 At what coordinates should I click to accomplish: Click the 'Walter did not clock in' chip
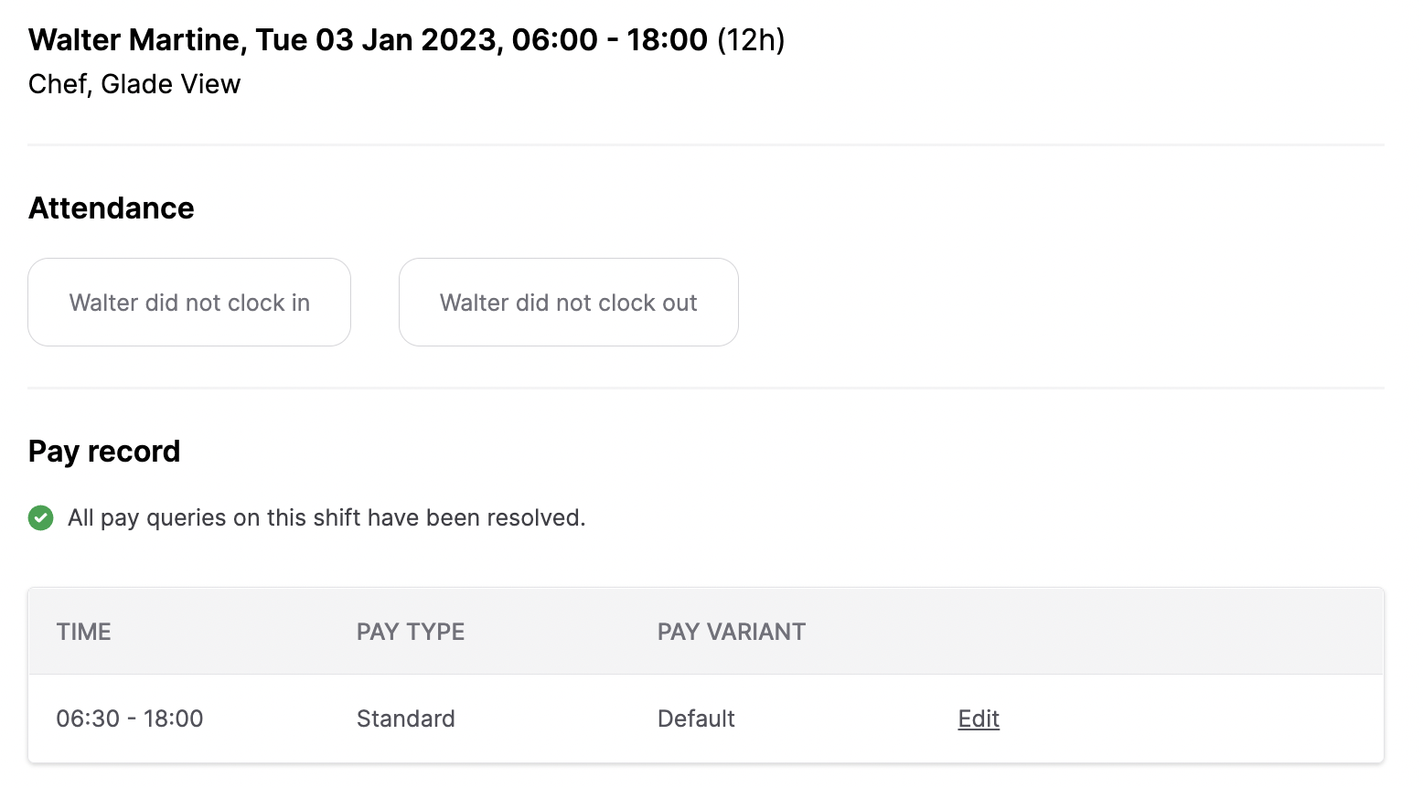(x=188, y=302)
